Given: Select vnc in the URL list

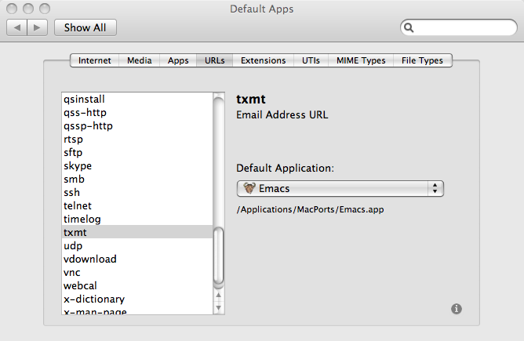Looking at the screenshot, I should (x=71, y=272).
